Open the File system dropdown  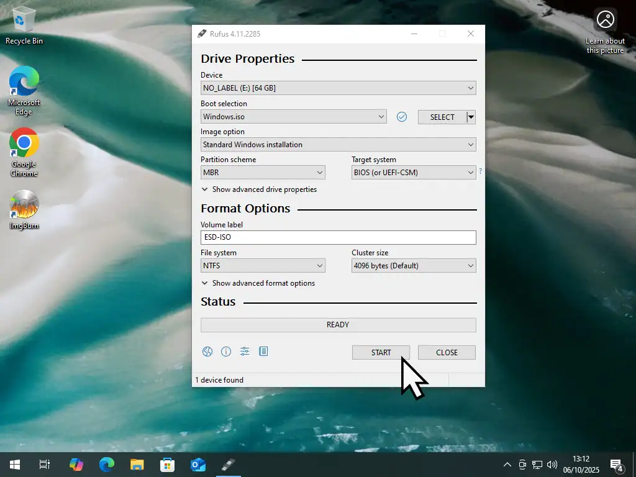coord(263,266)
